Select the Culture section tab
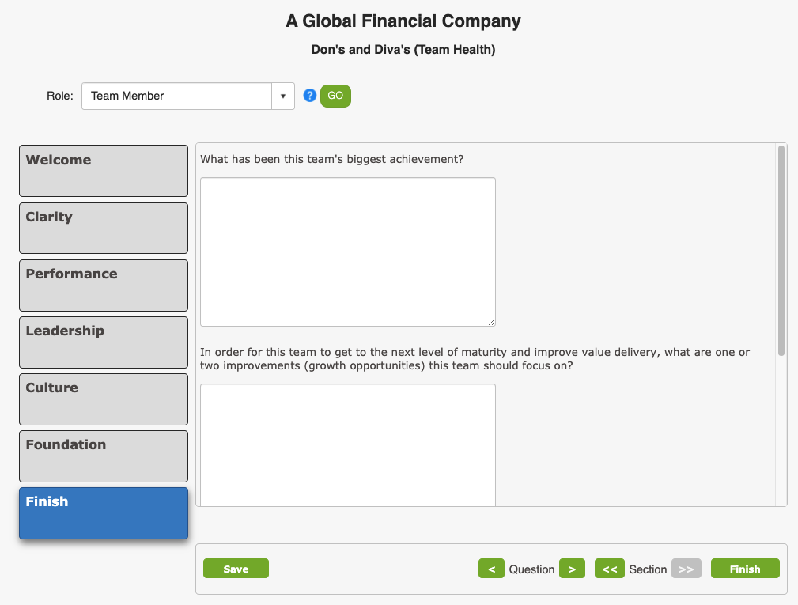 point(104,399)
